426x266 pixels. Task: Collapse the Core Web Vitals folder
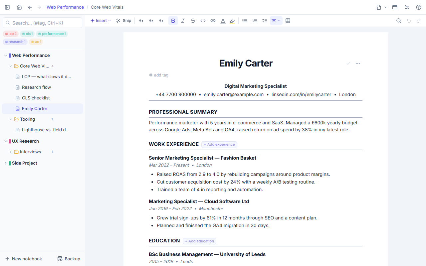11,66
